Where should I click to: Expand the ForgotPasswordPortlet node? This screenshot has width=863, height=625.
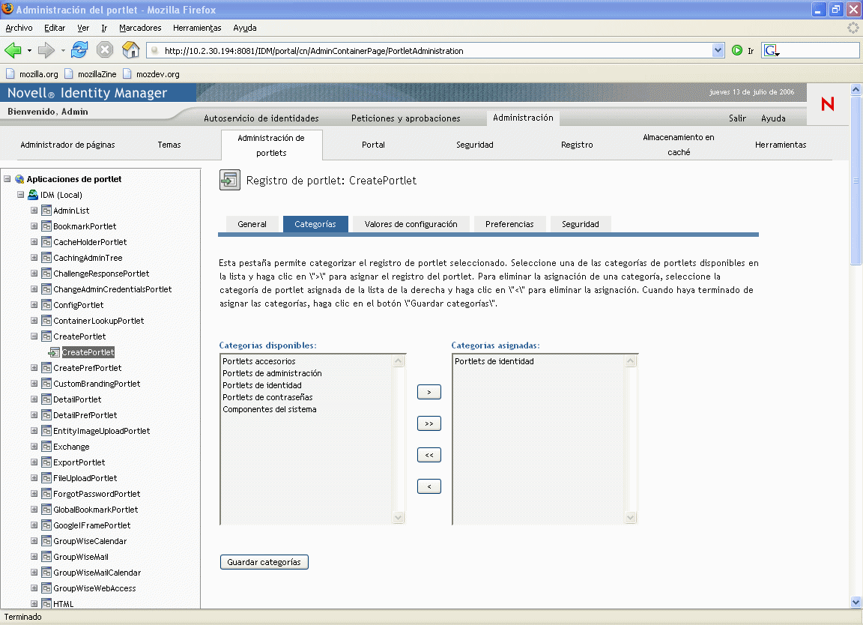tap(34, 494)
